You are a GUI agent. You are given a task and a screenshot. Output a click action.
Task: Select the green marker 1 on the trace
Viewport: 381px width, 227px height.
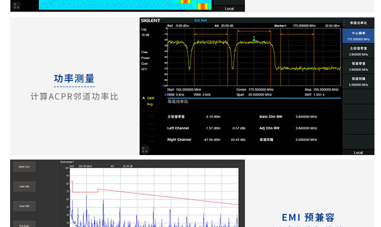click(x=254, y=40)
